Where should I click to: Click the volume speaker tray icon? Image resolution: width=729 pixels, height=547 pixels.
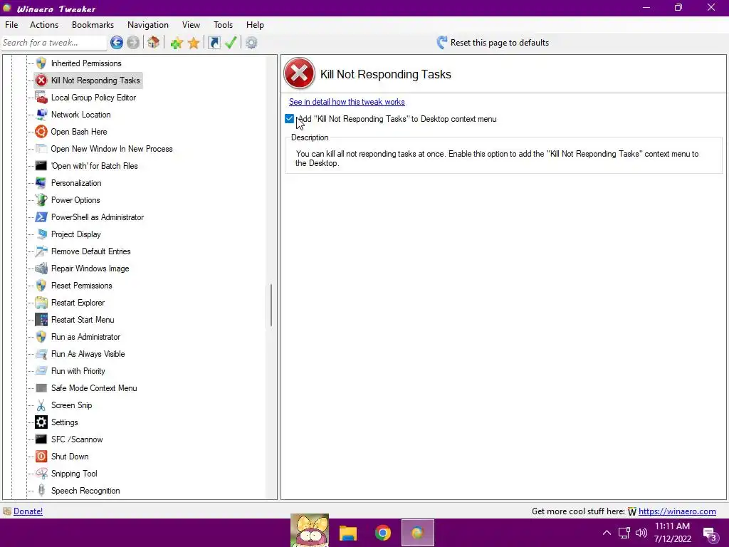pos(641,533)
